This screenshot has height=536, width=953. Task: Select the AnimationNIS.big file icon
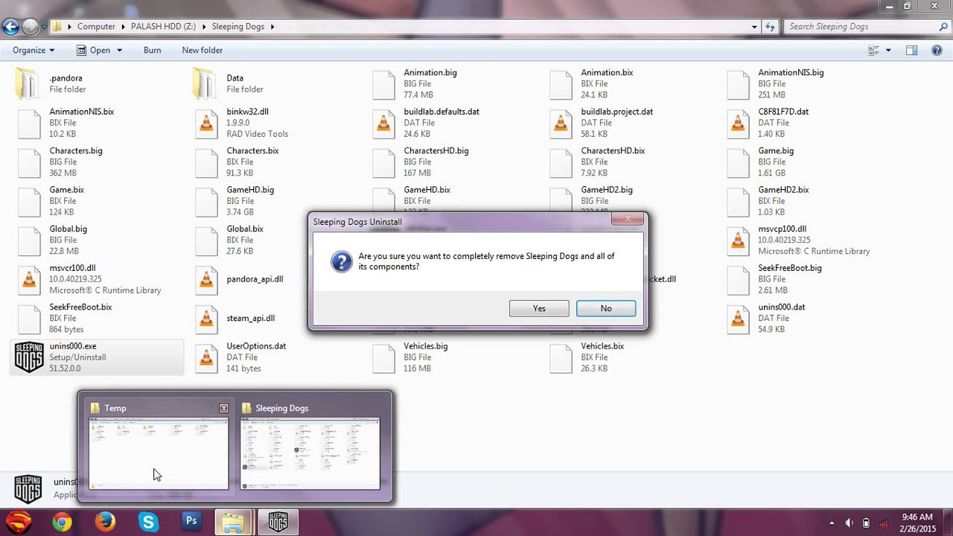738,84
